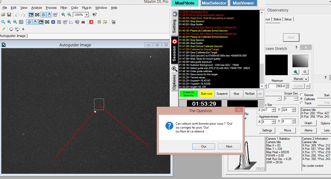The height and width of the screenshot is (179, 331).
Task: Click Oui in The Question dialog
Action: point(204,146)
